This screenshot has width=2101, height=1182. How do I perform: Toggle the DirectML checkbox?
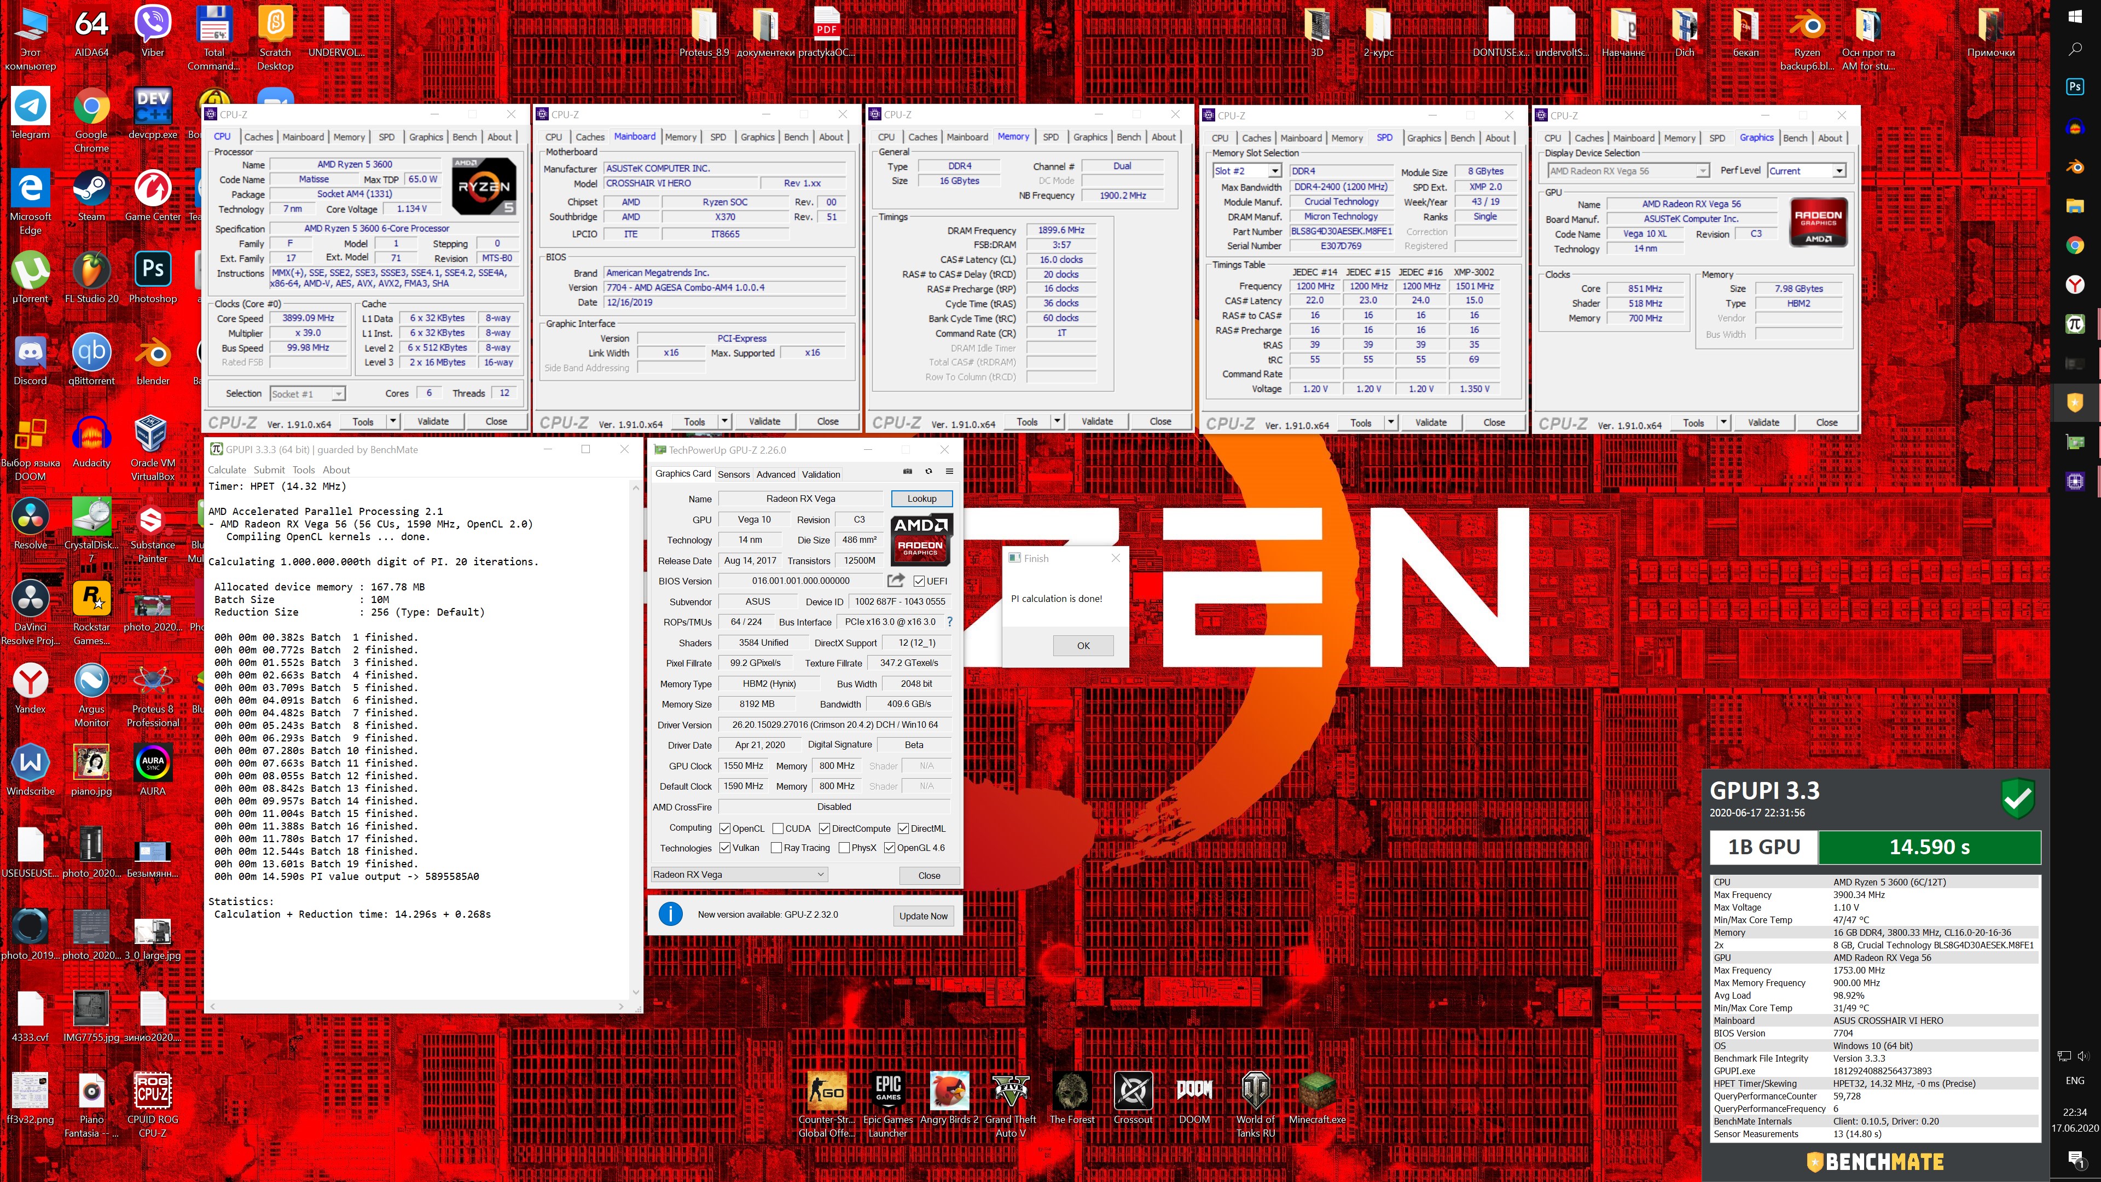tap(903, 828)
